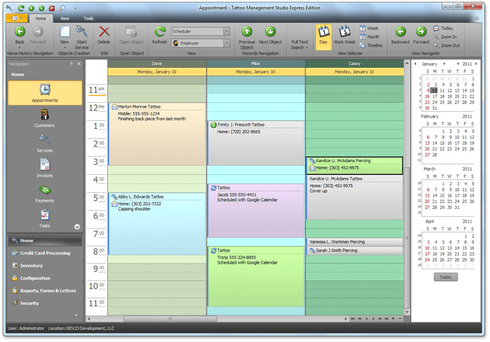Open Services in the navigation panel
The width and height of the screenshot is (490, 342).
(x=45, y=143)
